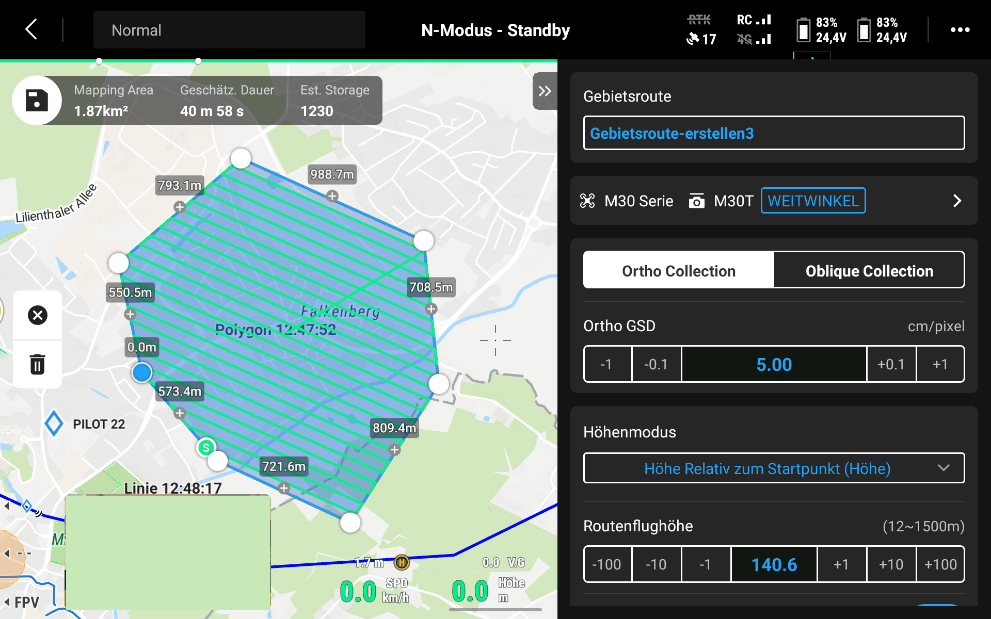Decrease Routenflughöhe by -10
This screenshot has width=991, height=619.
pos(656,564)
